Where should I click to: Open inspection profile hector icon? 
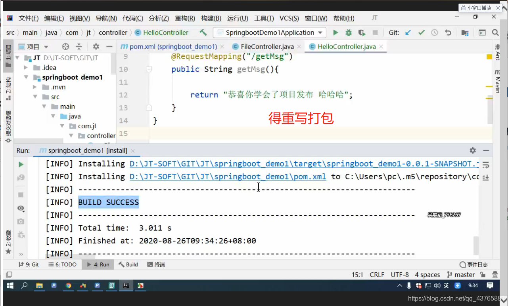tap(495, 274)
